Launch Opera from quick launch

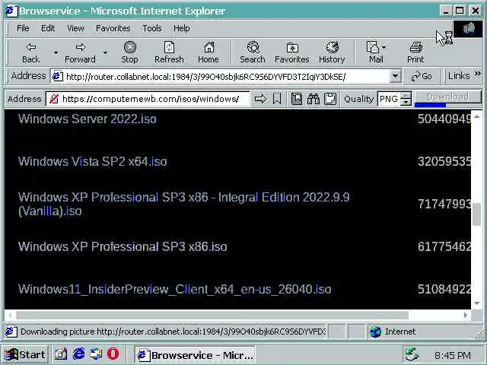coord(113,354)
